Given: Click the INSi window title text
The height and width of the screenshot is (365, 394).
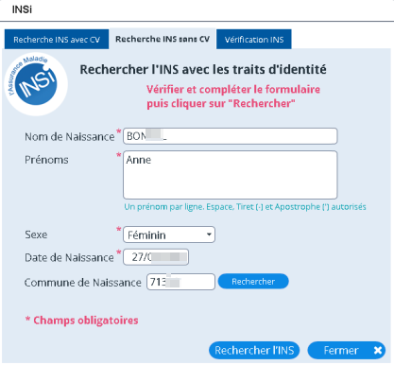Looking at the screenshot, I should click(x=22, y=9).
